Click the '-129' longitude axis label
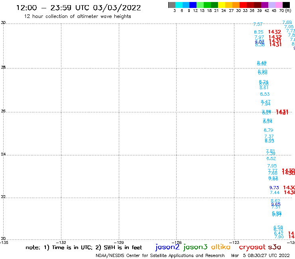This screenshot has height=259, width=295. (119, 243)
